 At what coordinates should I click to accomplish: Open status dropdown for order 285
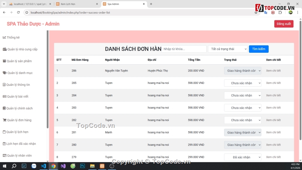(x=243, y=83)
